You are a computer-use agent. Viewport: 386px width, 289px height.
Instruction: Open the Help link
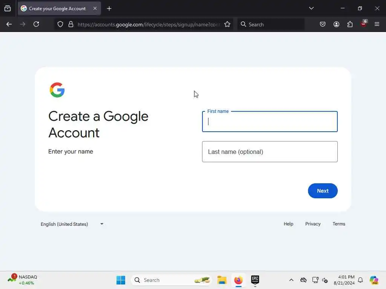click(288, 224)
